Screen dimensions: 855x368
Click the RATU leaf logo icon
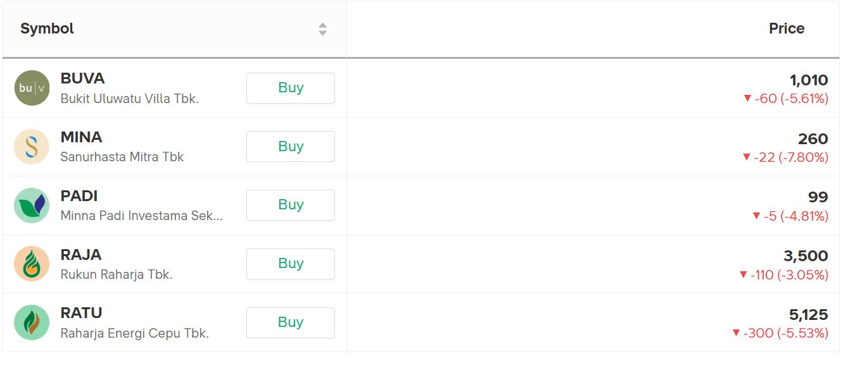(x=32, y=322)
